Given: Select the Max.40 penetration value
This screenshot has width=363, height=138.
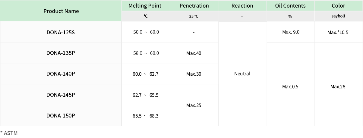Looking at the screenshot, I should [x=194, y=53].
